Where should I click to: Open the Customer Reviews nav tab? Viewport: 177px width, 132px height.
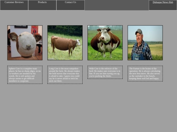14,5
